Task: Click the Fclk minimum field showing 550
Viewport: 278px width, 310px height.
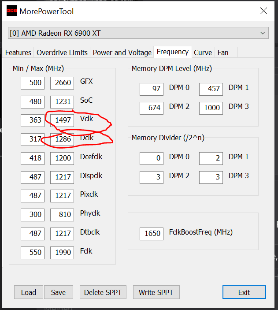Action: click(x=33, y=253)
